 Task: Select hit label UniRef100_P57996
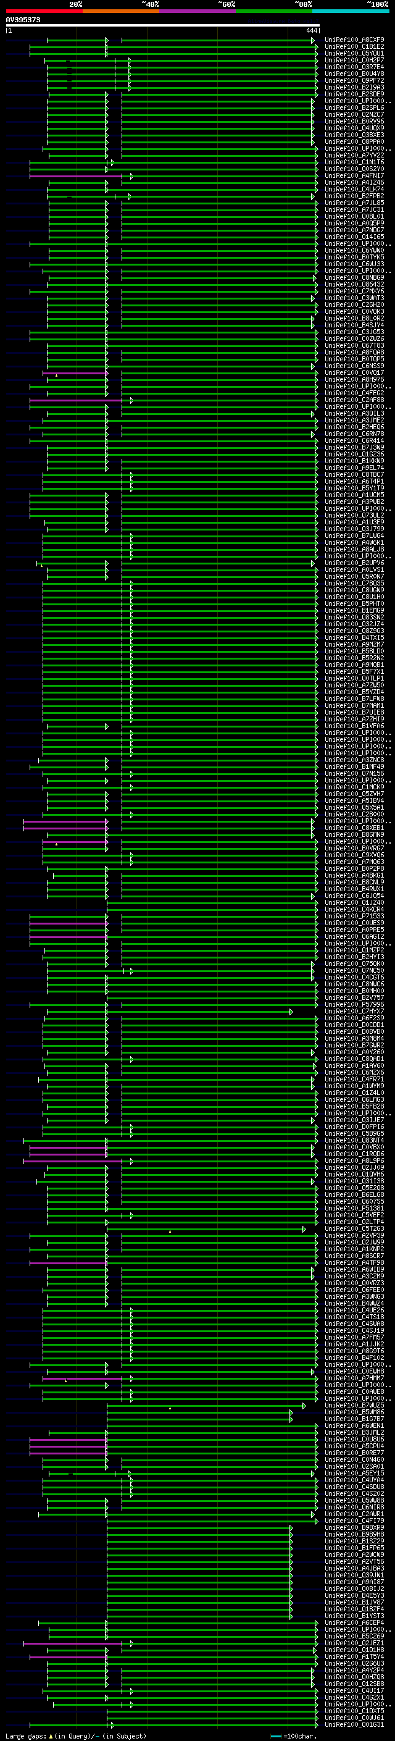tap(354, 1004)
